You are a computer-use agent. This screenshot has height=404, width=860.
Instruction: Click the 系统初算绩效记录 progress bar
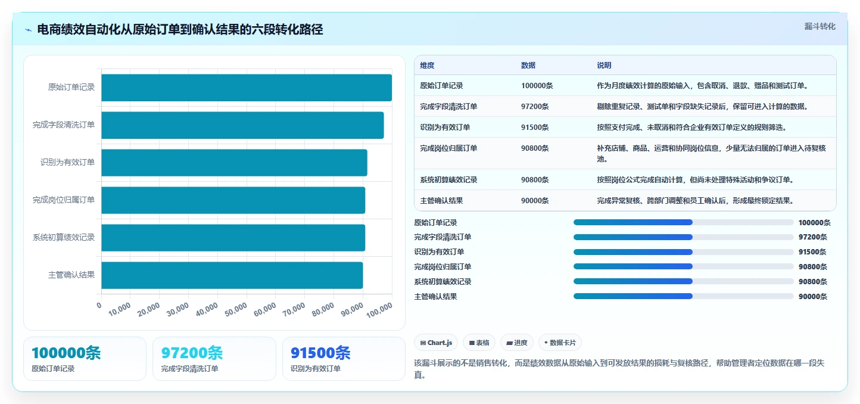684,281
